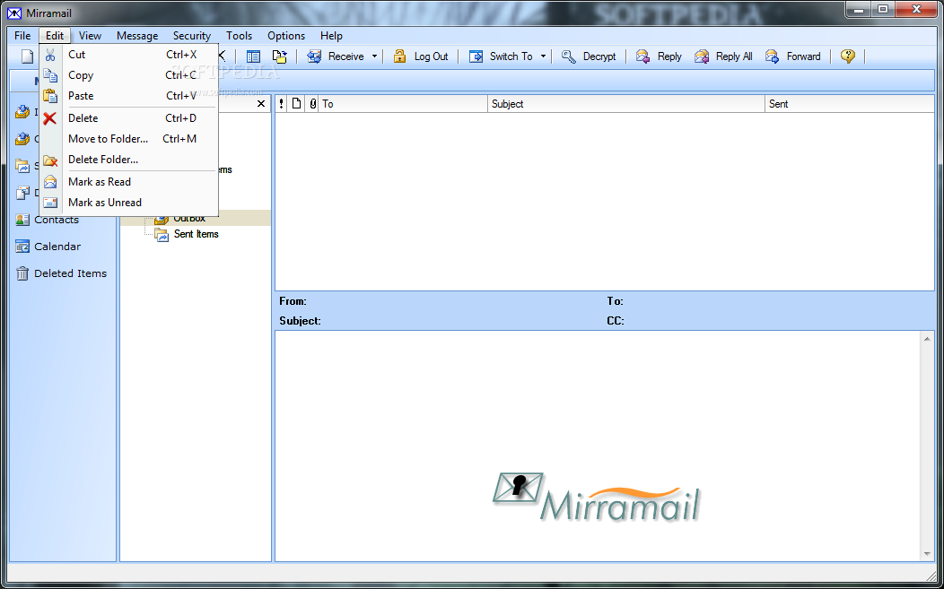Click the preview pane scrollbar down arrow
This screenshot has height=589, width=944.
click(x=927, y=553)
